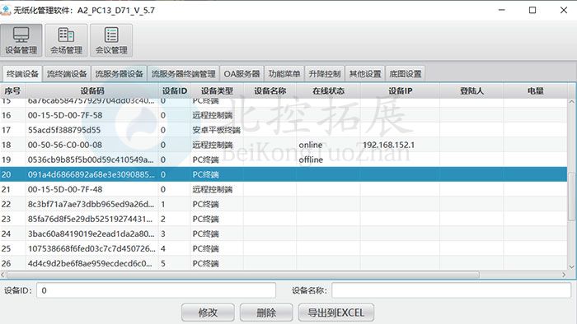The width and height of the screenshot is (577, 324).
Task: Select device code 8c3bf71a7ae73dbb965ed9a26d...
Action: pos(91,204)
